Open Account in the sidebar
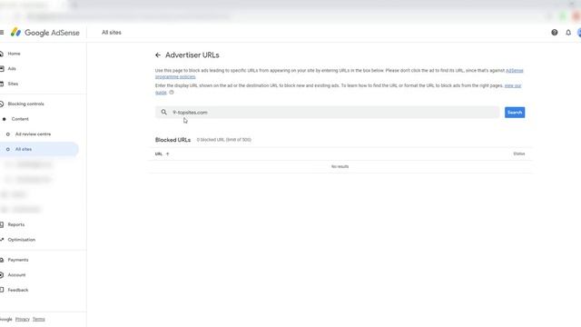This screenshot has height=327, width=581. [x=16, y=275]
